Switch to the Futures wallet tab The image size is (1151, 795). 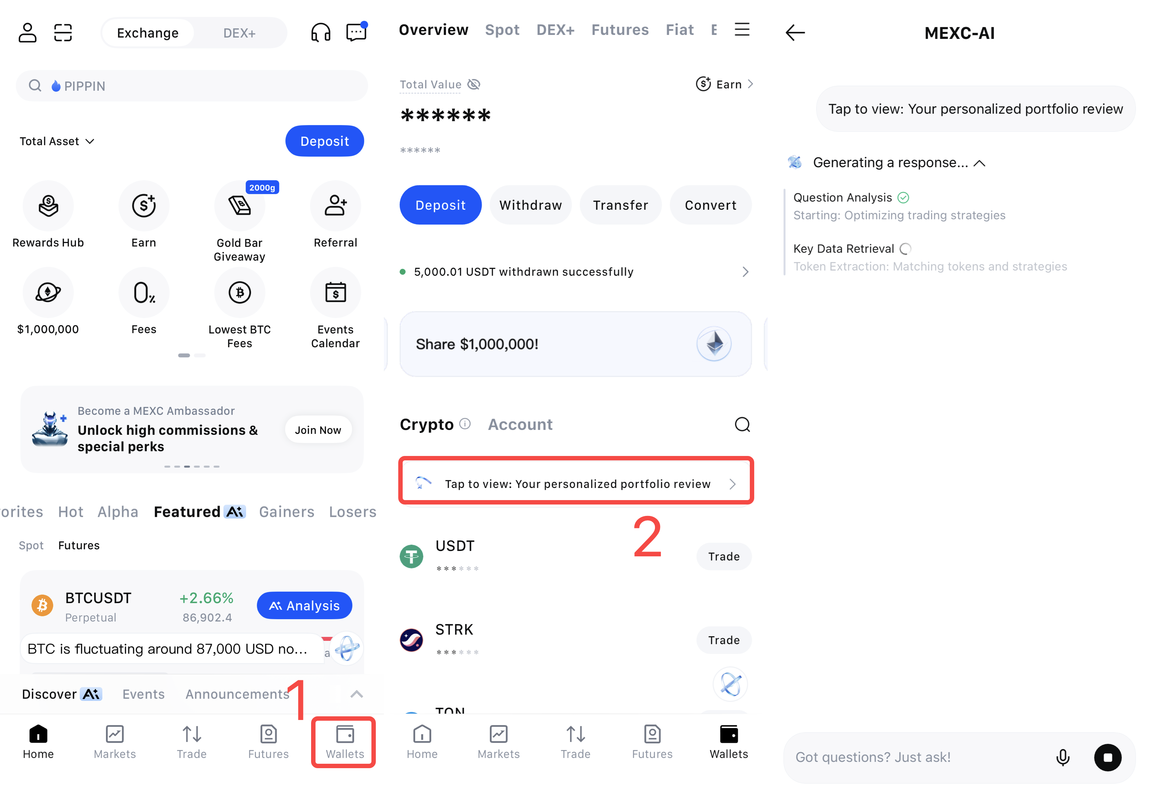click(x=620, y=30)
